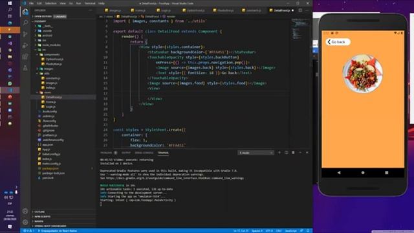Add a new terminal with plus icon

point(279,153)
